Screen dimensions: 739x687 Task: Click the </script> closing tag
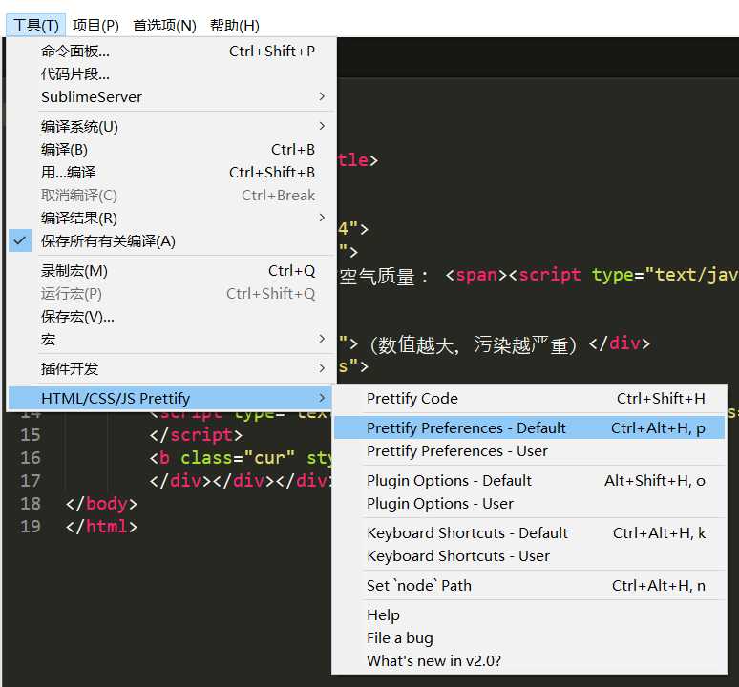[x=196, y=435]
